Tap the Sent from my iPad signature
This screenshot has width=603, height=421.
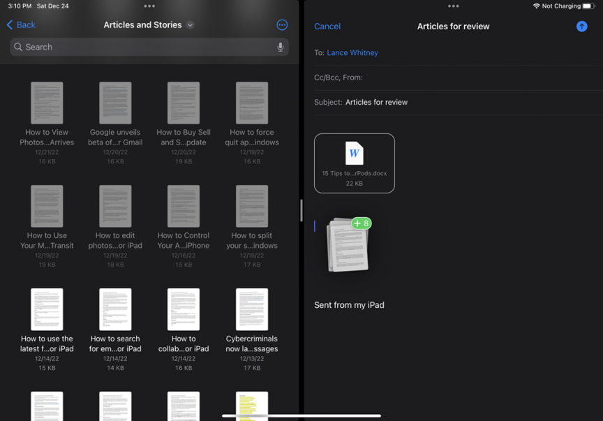tap(349, 305)
